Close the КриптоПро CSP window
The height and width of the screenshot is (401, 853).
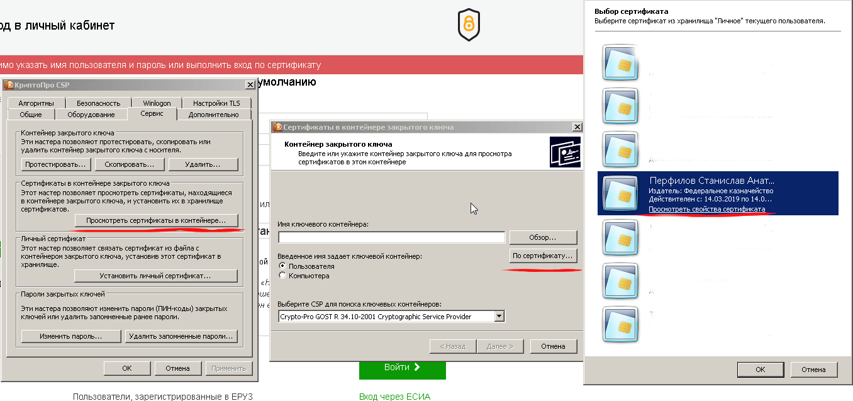pyautogui.click(x=250, y=84)
